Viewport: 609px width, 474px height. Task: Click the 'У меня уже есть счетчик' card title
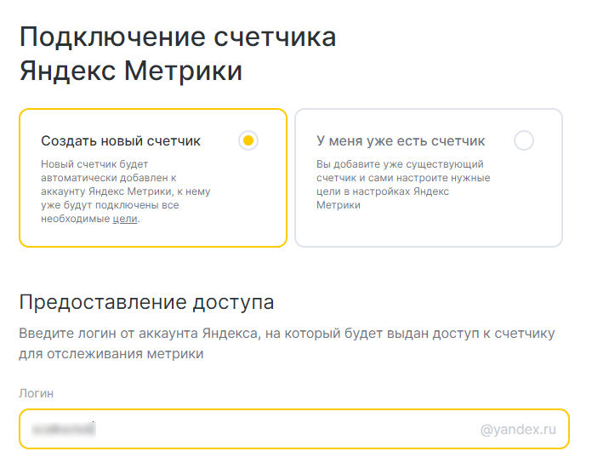401,140
